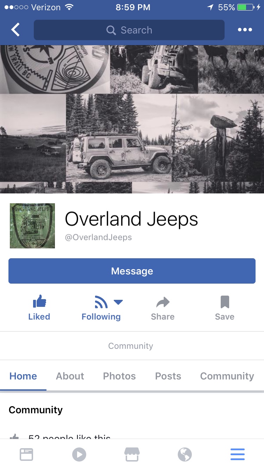Open the Overland Jeeps profile picture
The width and height of the screenshot is (264, 470).
click(32, 226)
